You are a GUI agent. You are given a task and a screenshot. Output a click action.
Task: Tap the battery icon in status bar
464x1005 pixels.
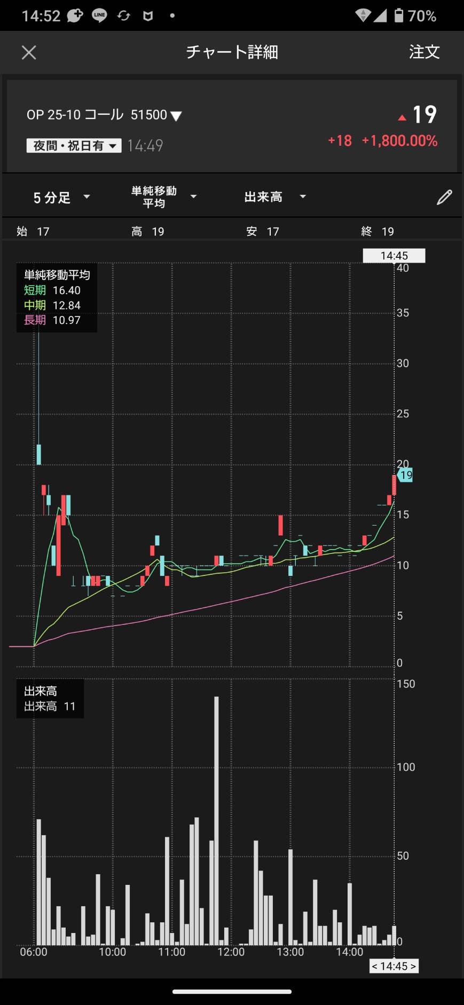(x=399, y=15)
